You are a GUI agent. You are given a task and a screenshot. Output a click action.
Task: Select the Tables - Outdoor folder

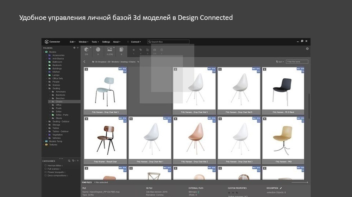click(x=61, y=132)
